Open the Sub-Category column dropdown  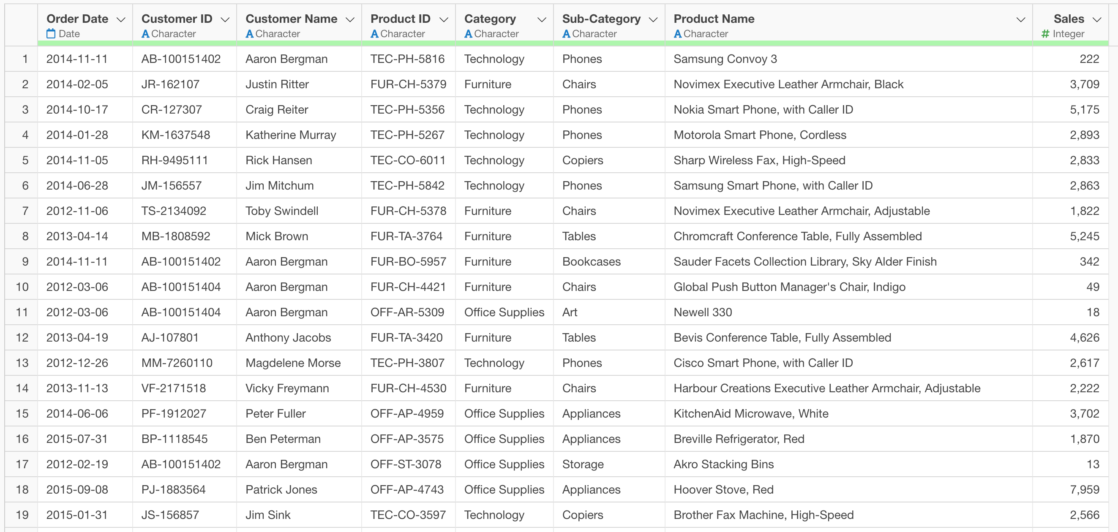click(653, 19)
